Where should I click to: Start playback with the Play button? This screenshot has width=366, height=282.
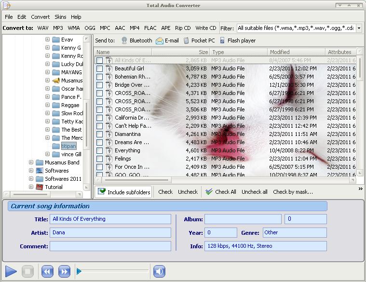[x=11, y=271]
